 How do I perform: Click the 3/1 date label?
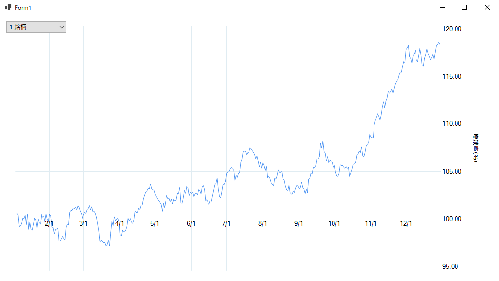[x=83, y=224]
